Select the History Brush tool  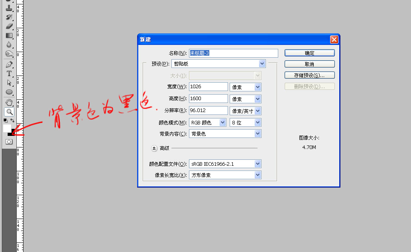tap(9, 17)
